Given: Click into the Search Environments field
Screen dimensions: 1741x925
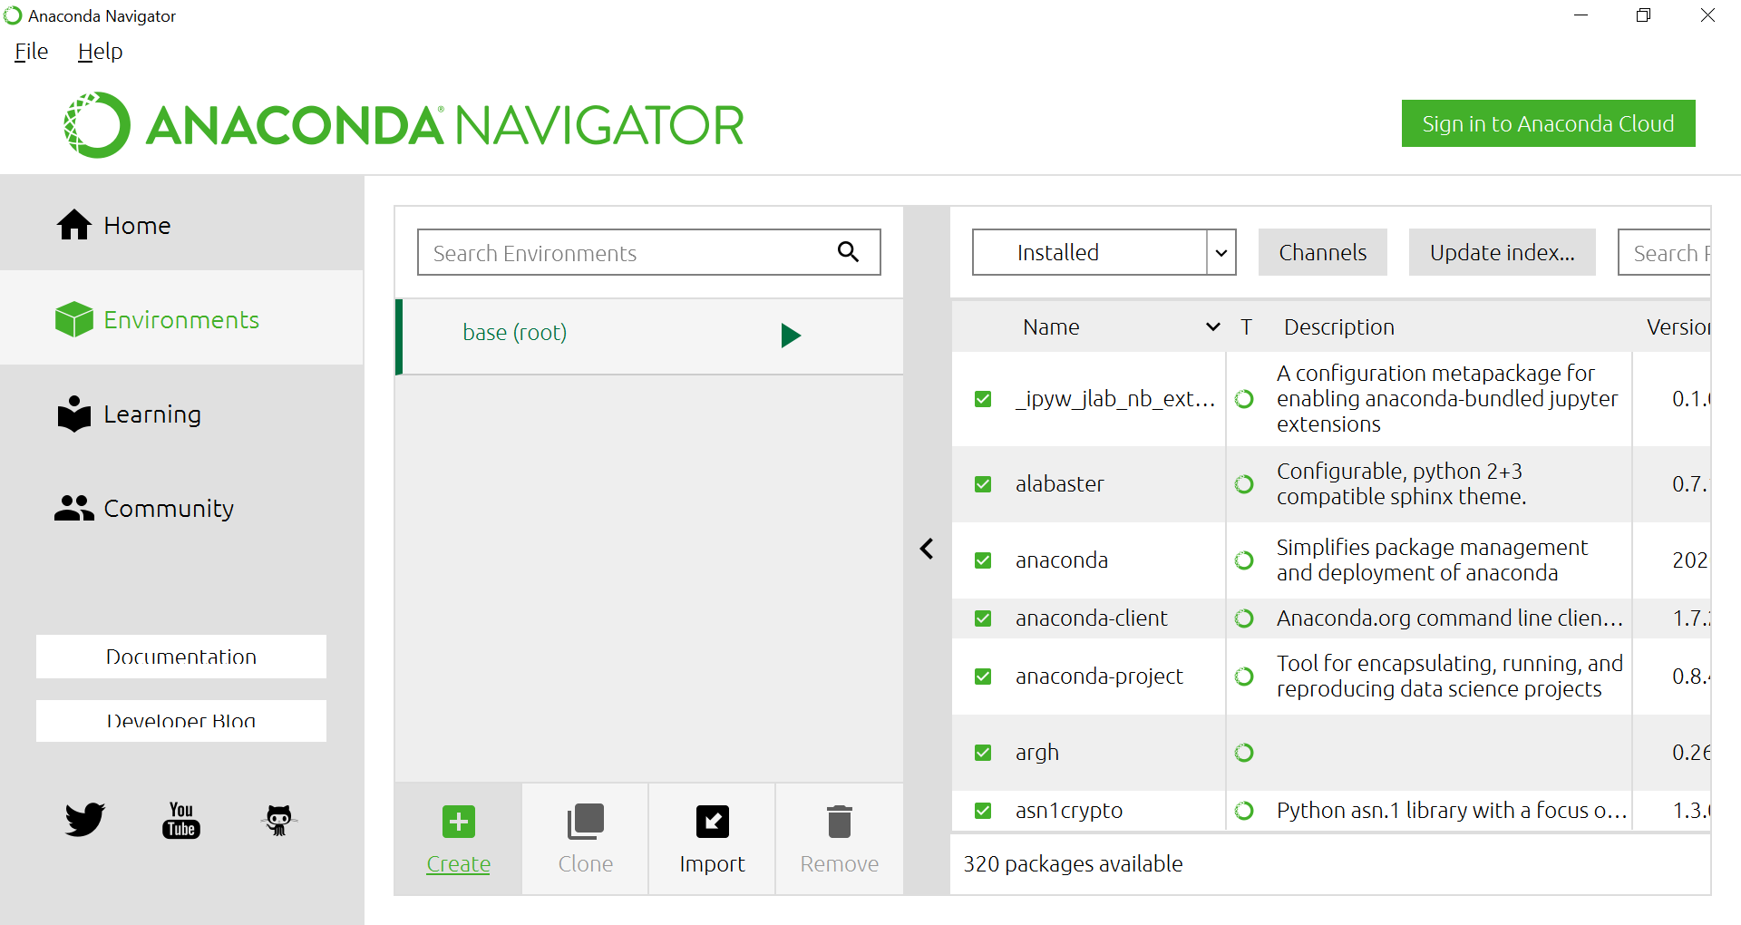Looking at the screenshot, I should tap(626, 253).
